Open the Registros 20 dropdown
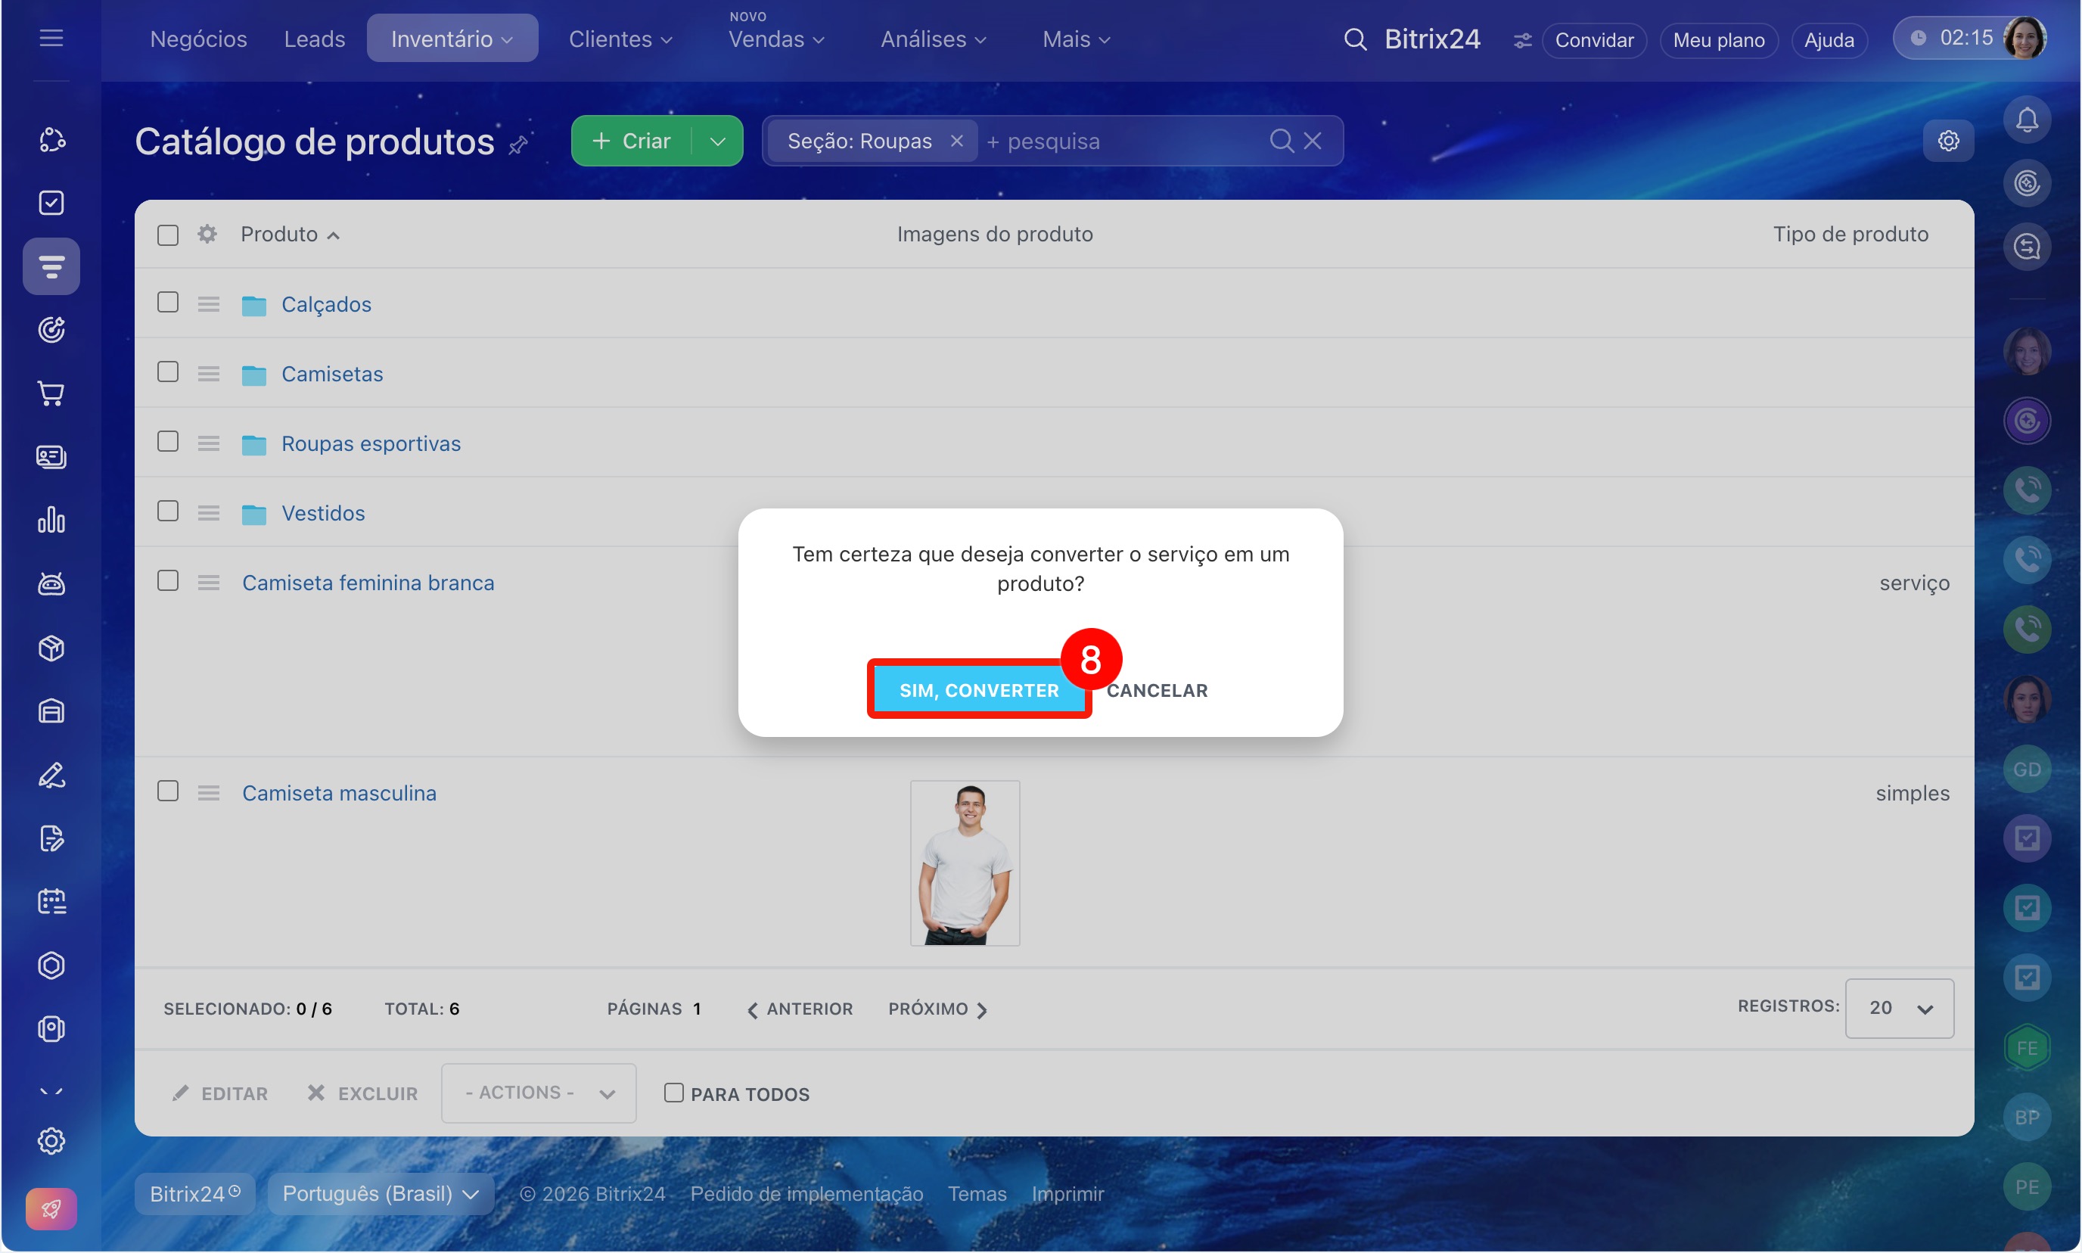Viewport: 2082px width, 1253px height. (x=1899, y=1008)
